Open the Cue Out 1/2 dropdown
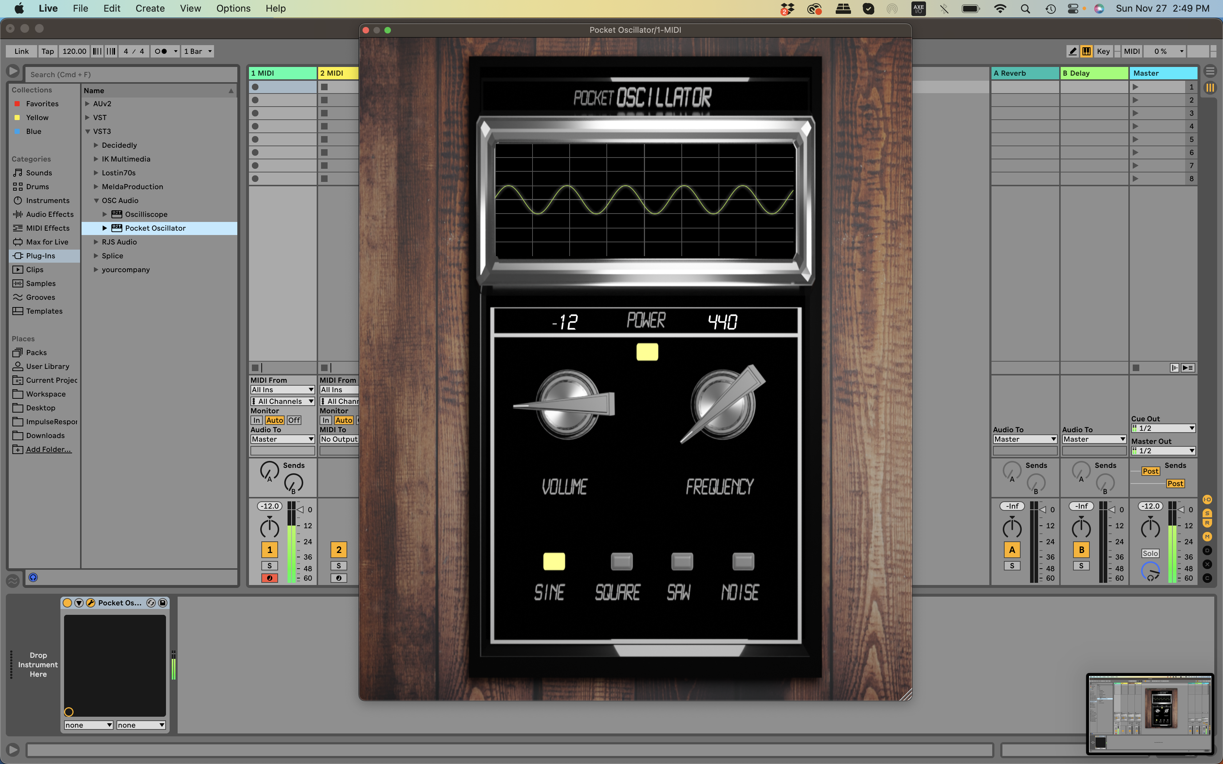1223x764 pixels. [1163, 428]
